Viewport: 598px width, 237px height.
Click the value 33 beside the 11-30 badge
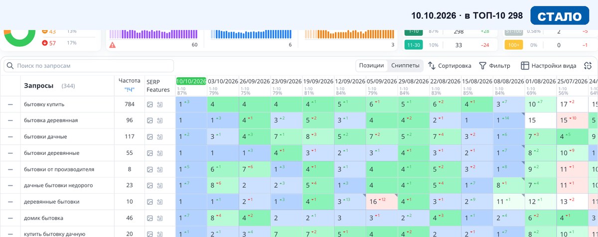pyautogui.click(x=458, y=45)
